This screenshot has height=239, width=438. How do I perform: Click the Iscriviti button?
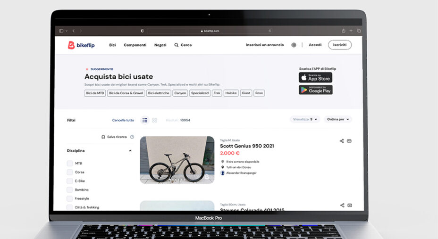(x=340, y=45)
